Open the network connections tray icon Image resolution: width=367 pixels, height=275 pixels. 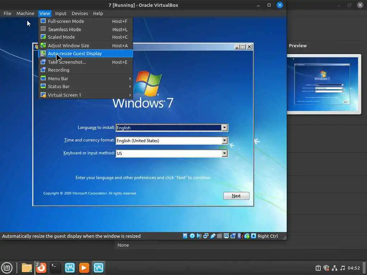334,268
